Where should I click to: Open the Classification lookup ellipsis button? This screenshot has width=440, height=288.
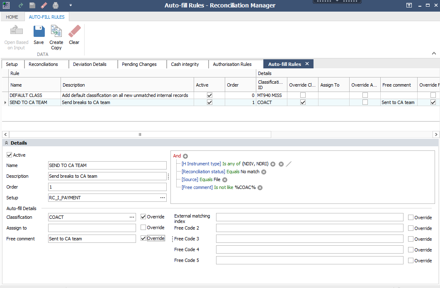132,217
